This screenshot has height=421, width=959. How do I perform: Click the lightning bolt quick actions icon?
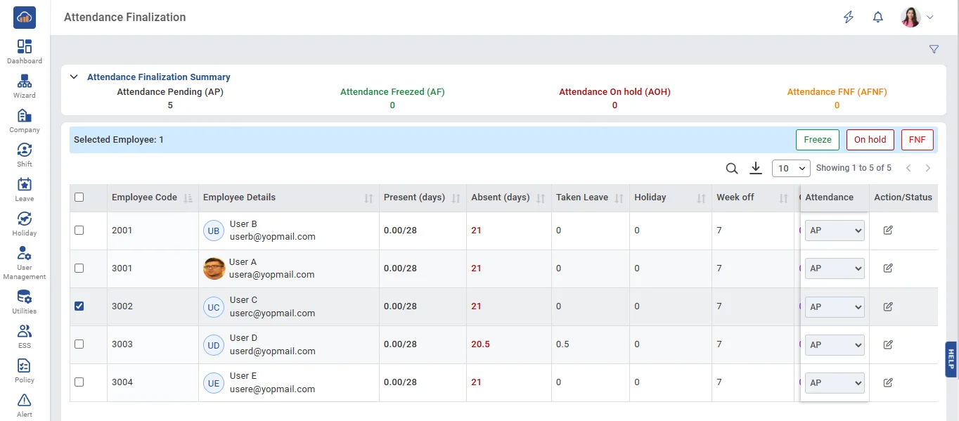(x=849, y=18)
